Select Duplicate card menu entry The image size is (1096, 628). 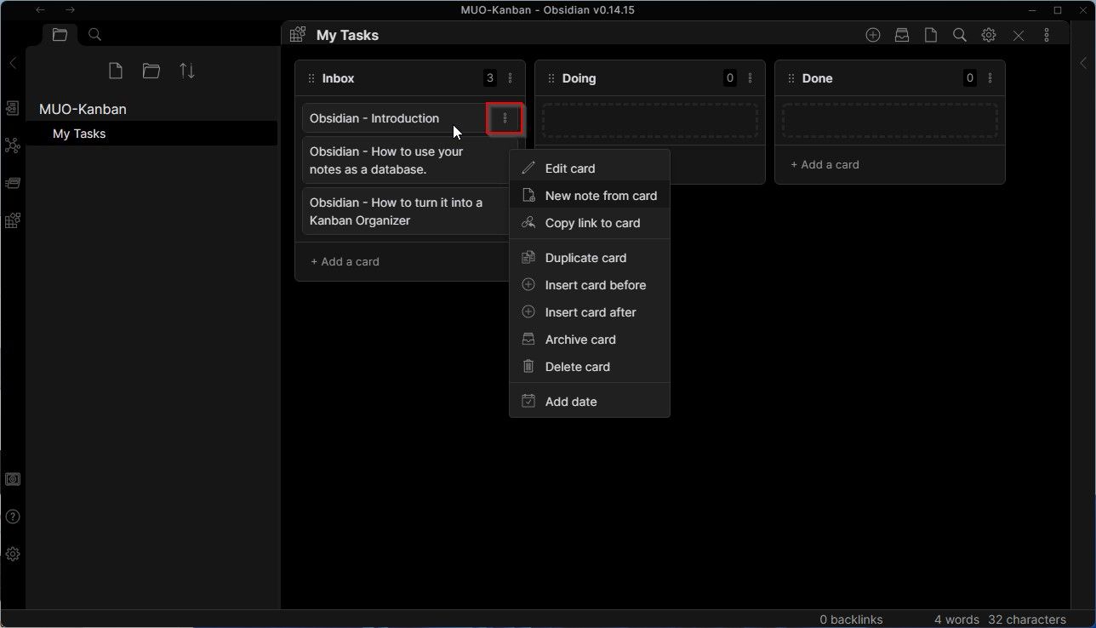590,258
